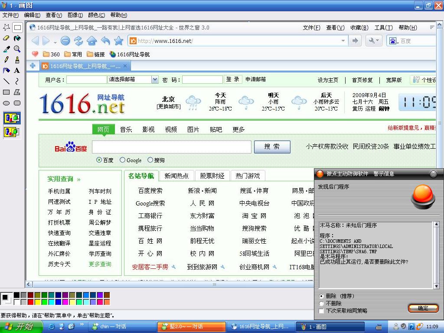Select the 不删除 radio option
The width and height of the screenshot is (444, 333).
click(x=321, y=304)
